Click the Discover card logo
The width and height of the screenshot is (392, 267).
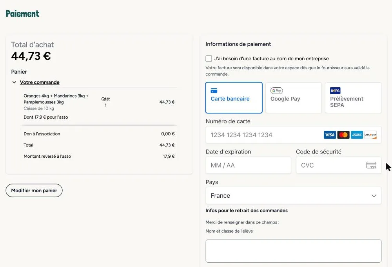tap(370, 135)
